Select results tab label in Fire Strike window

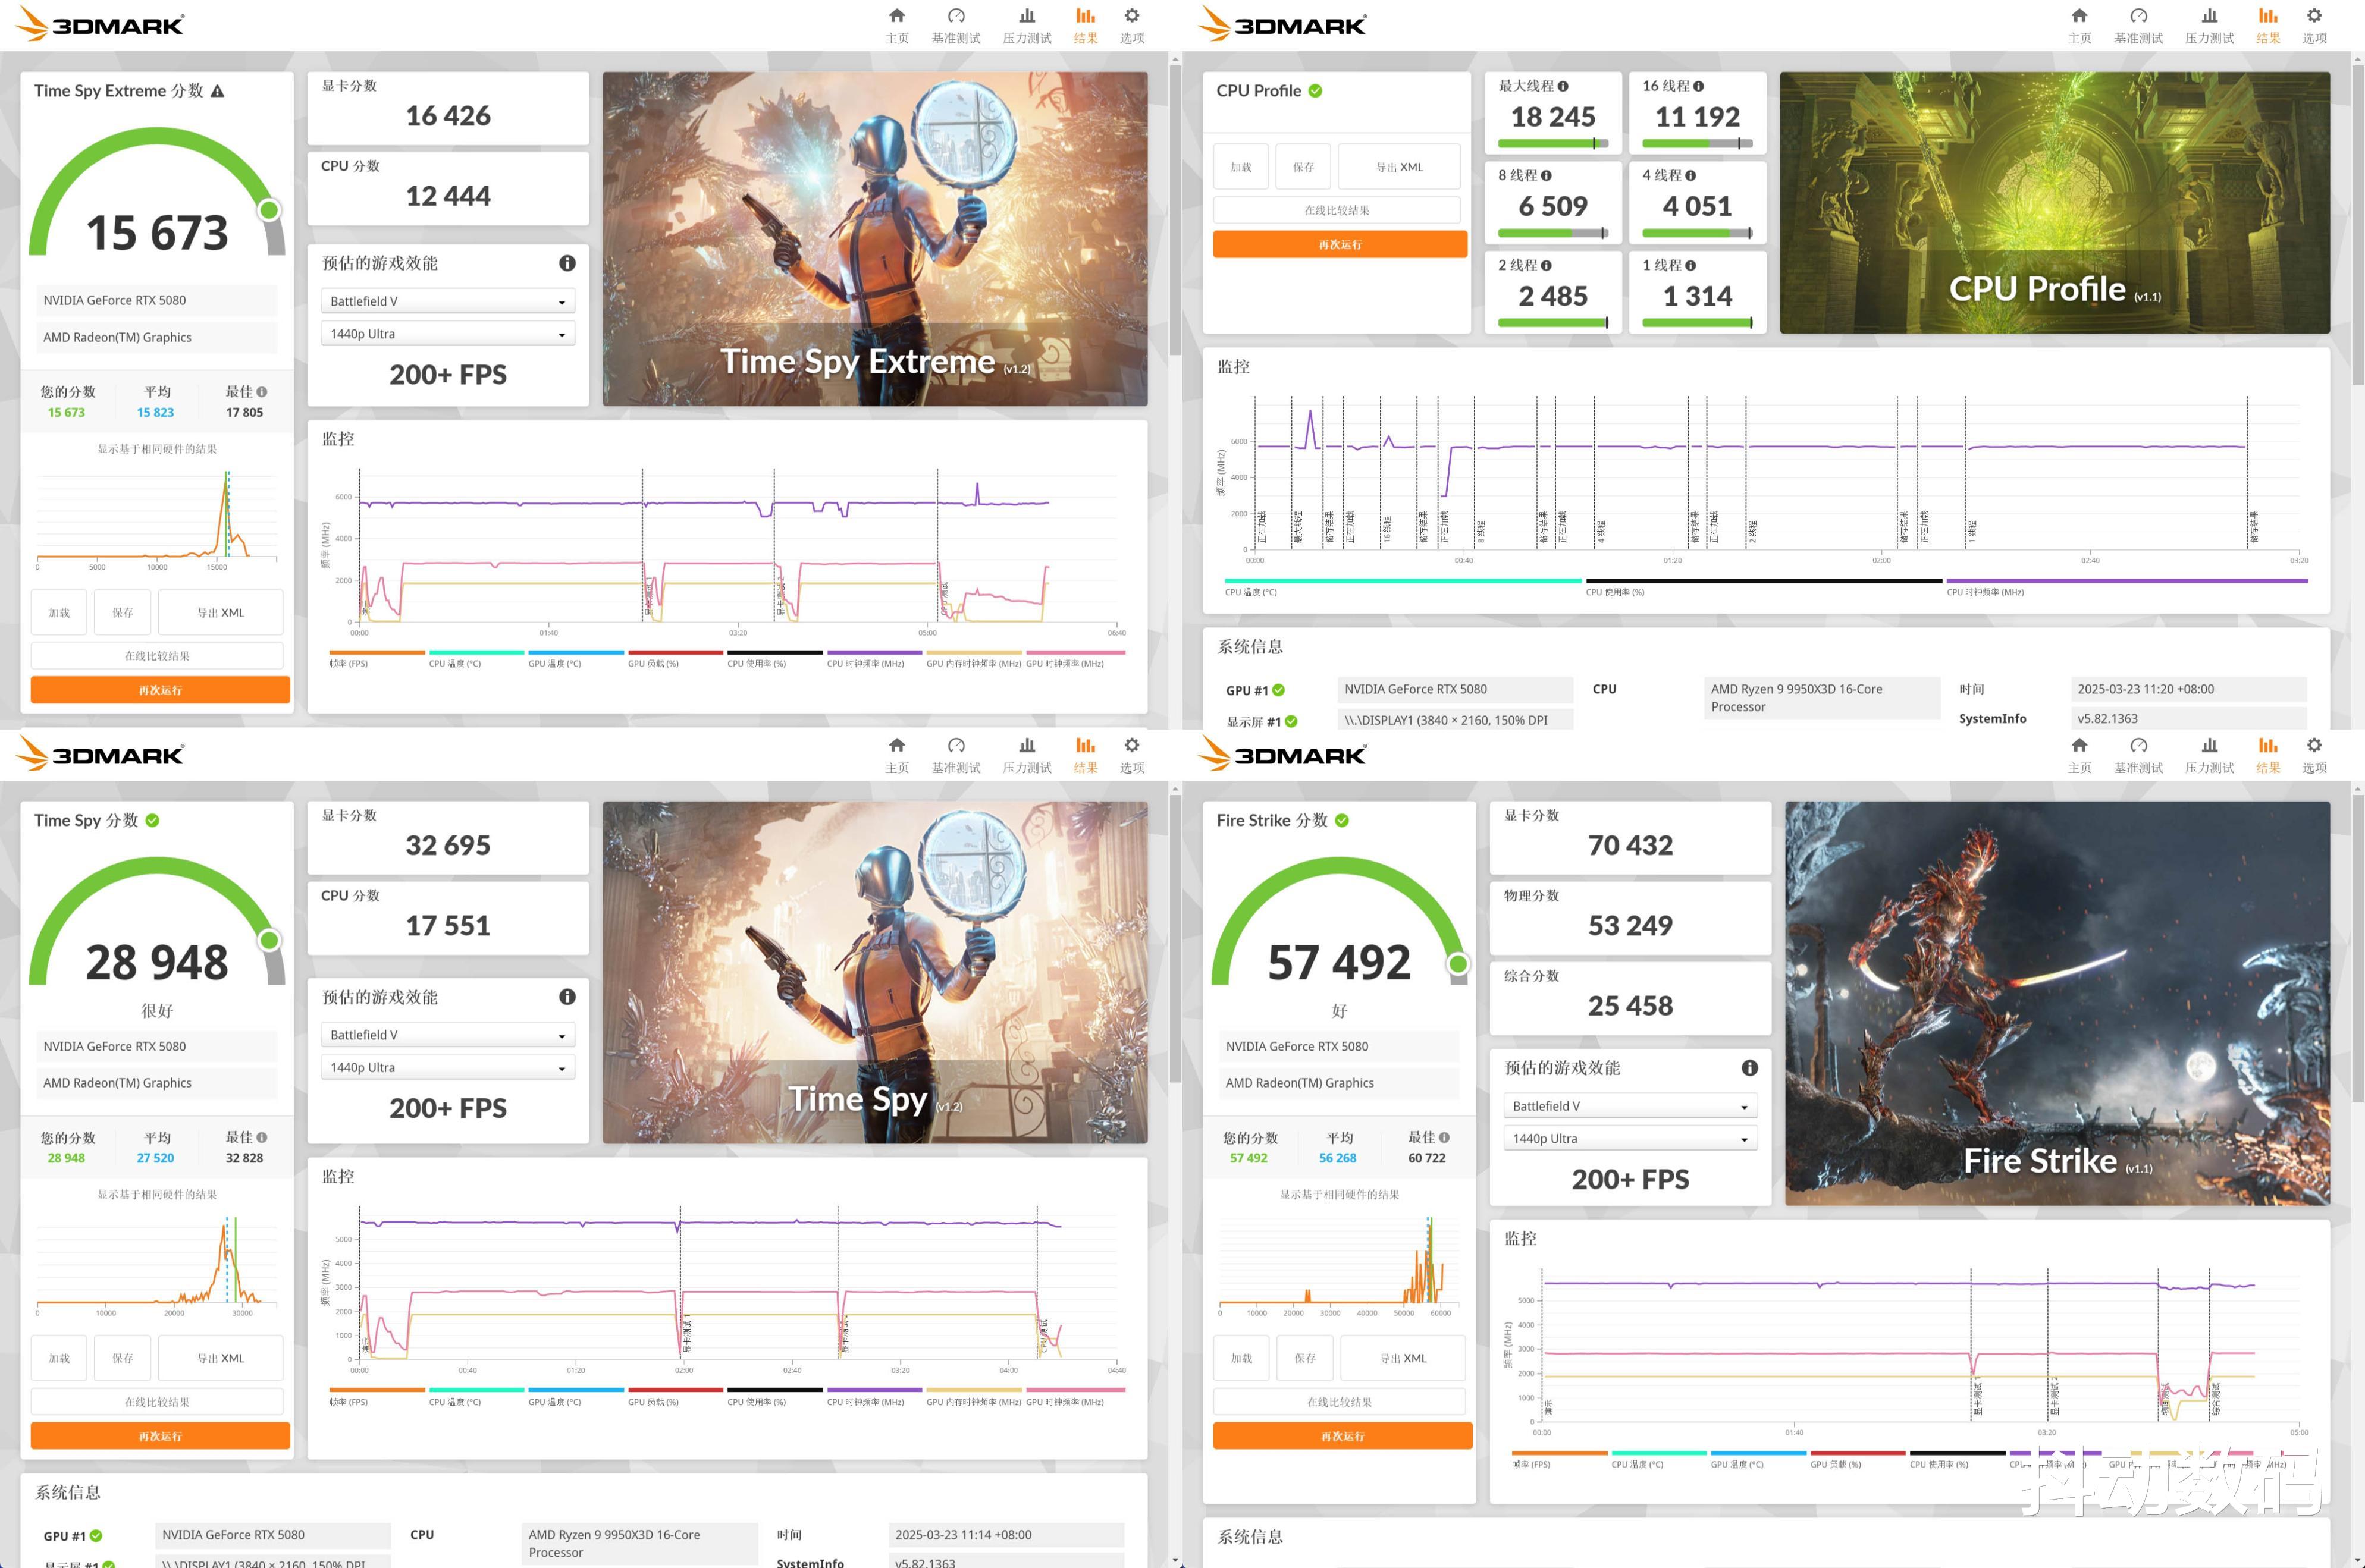coord(2267,768)
